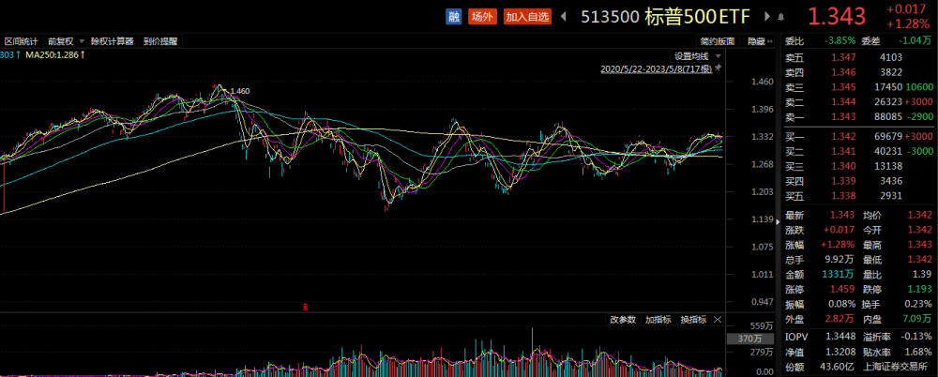Click the price alert bell icon
Screen dimensions: 938x377
[779, 16]
